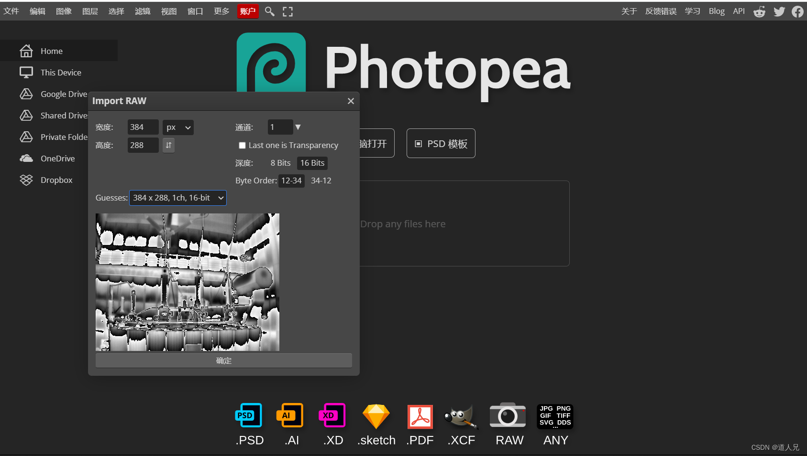
Task: Open the API link
Action: point(739,11)
